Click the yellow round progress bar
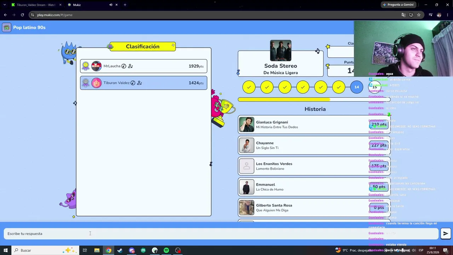453x255 pixels. tap(314, 100)
